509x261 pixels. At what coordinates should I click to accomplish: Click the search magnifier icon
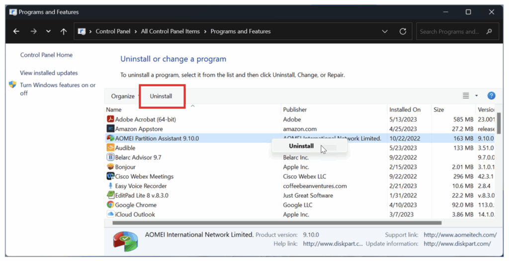coord(489,31)
